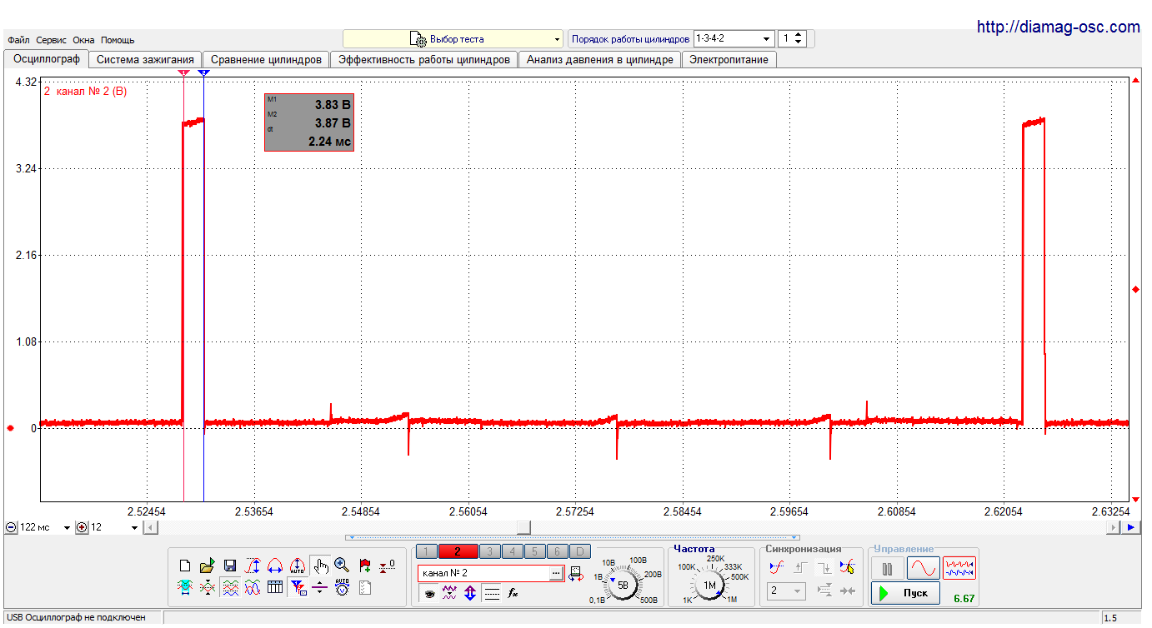Viewport: 1152px width, 628px height.
Task: Open the http://diamag-osc.com link
Action: point(1058,27)
